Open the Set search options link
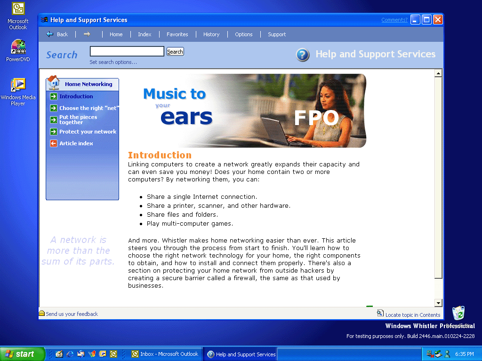The width and height of the screenshot is (482, 361). coord(113,62)
